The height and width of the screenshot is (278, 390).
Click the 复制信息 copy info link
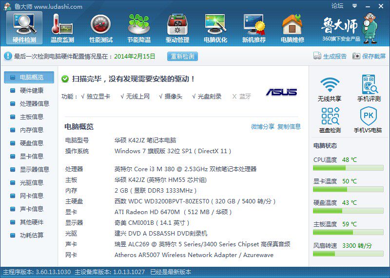(x=289, y=126)
